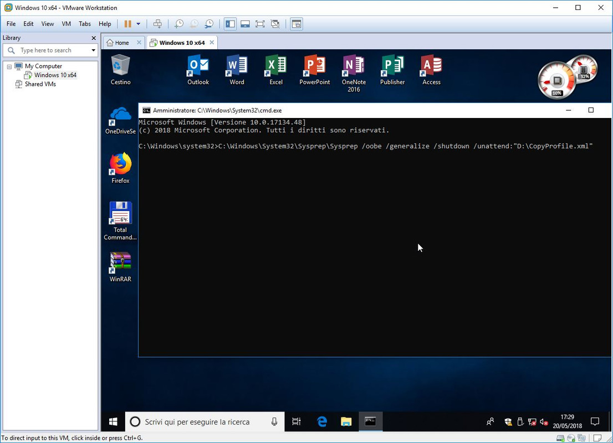Open the guest Windows Start menu
The image size is (613, 443).
pyautogui.click(x=113, y=421)
